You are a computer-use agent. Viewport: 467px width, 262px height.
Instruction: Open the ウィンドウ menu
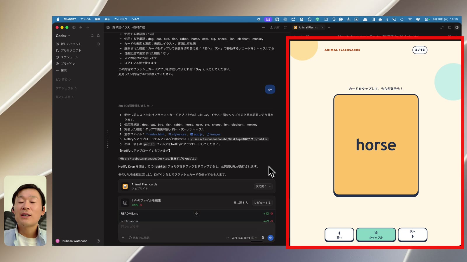pos(121,19)
